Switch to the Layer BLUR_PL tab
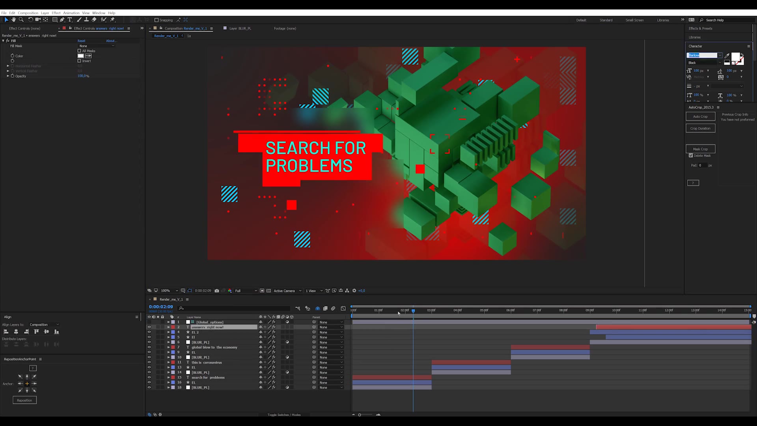This screenshot has height=426, width=757. (240, 28)
